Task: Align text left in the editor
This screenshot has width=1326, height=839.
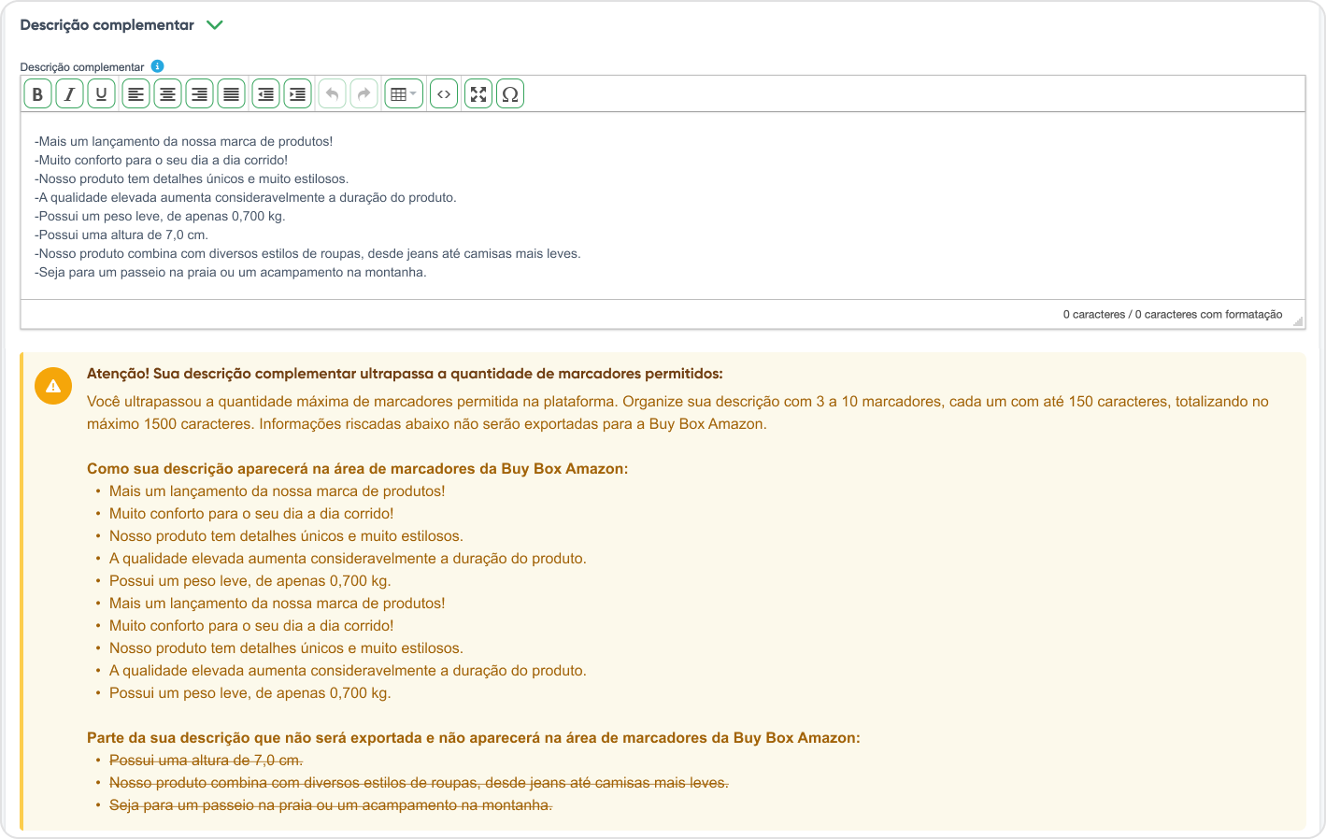Action: [x=135, y=94]
